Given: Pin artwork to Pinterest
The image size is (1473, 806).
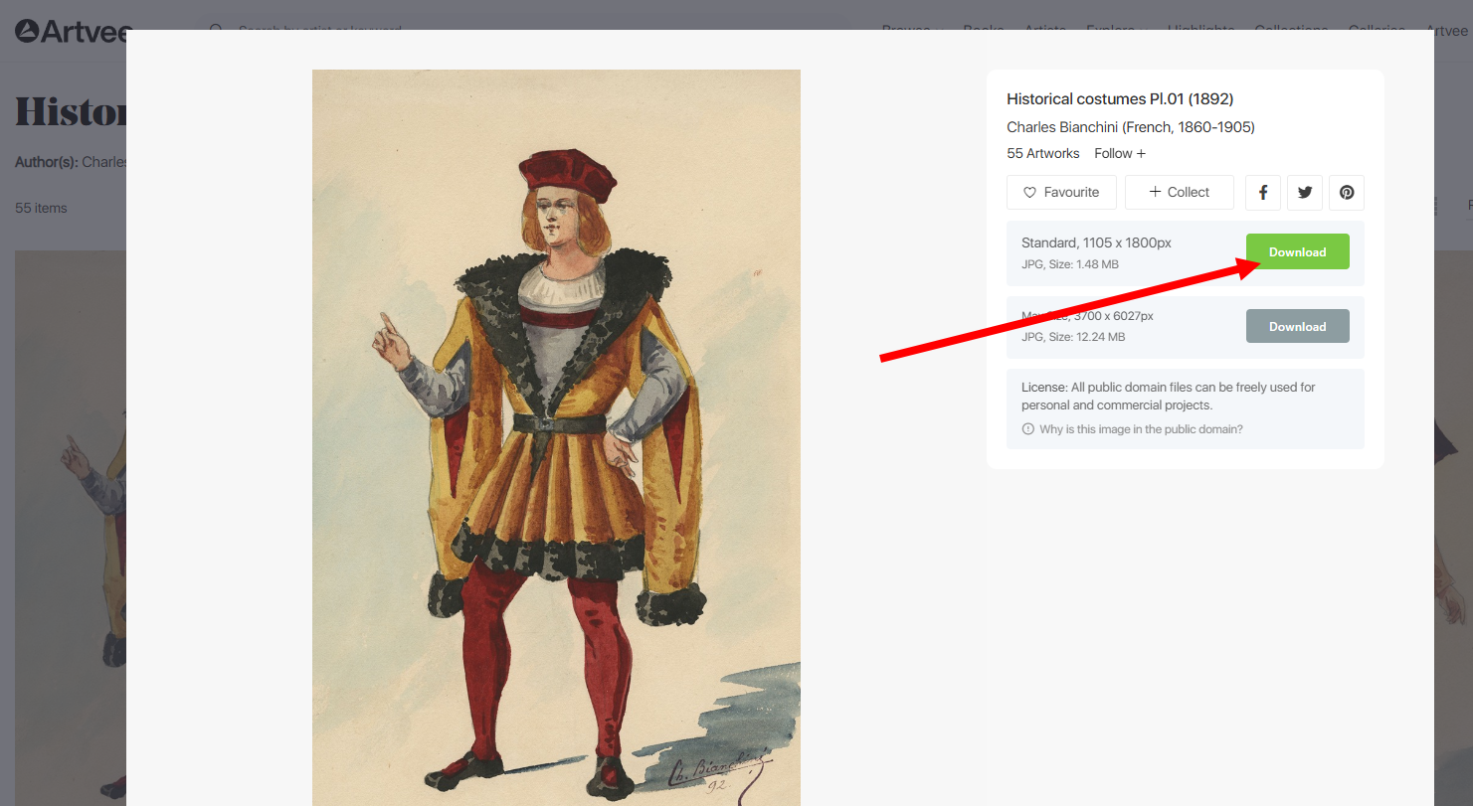Looking at the screenshot, I should pyautogui.click(x=1347, y=193).
